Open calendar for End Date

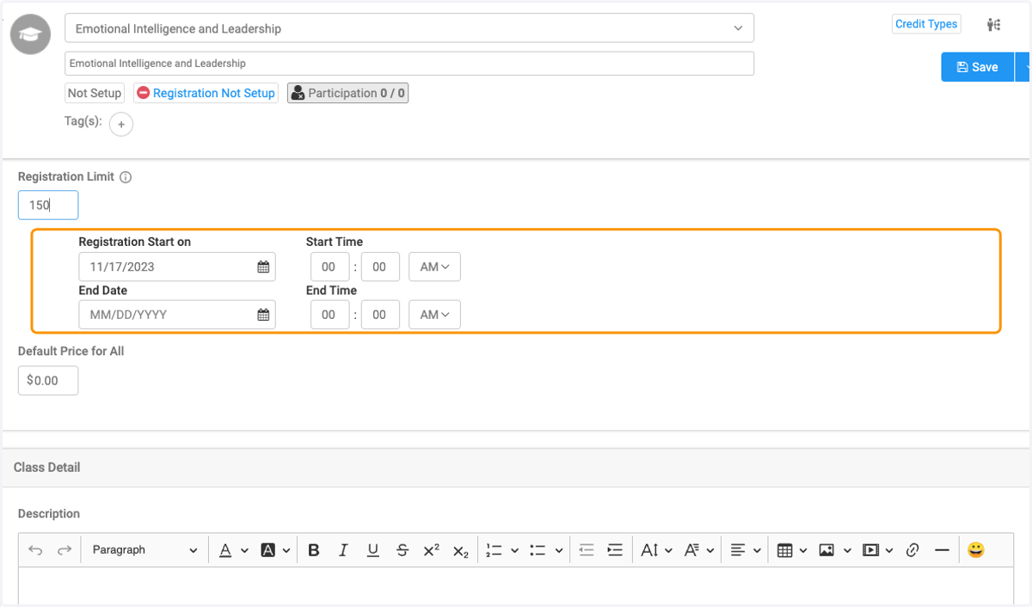coord(263,315)
